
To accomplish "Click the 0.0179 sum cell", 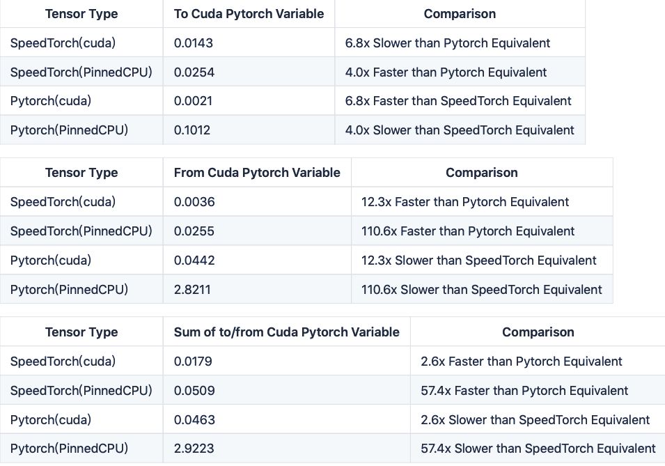I will (x=193, y=362).
